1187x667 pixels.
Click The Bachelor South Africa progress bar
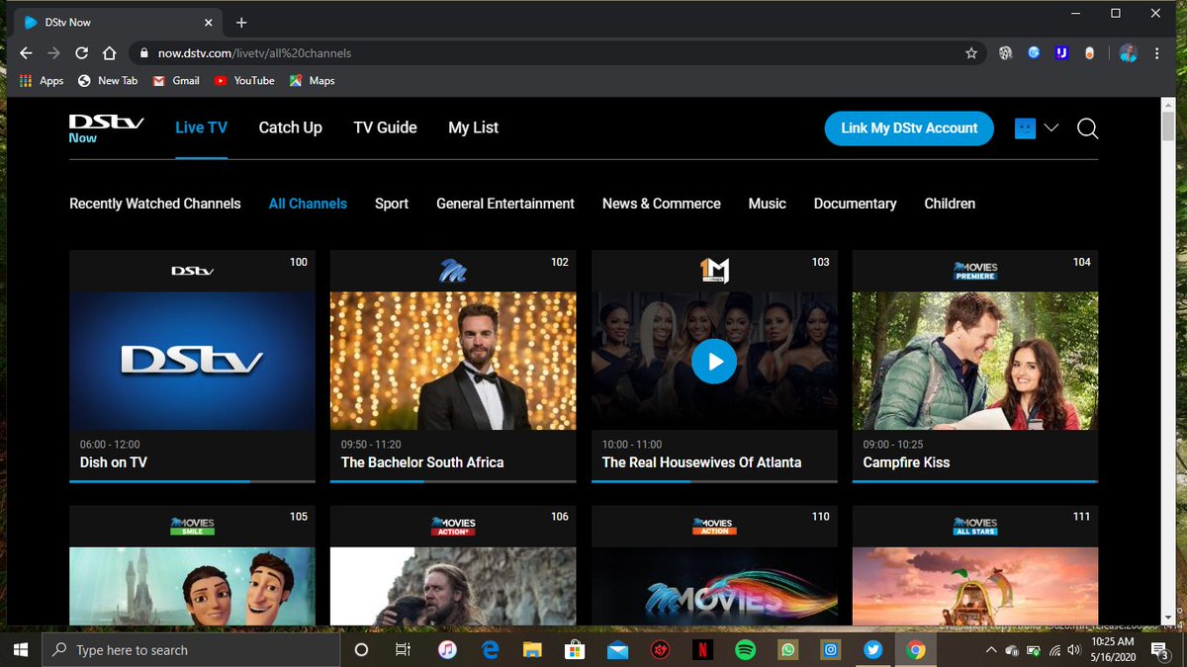[453, 481]
